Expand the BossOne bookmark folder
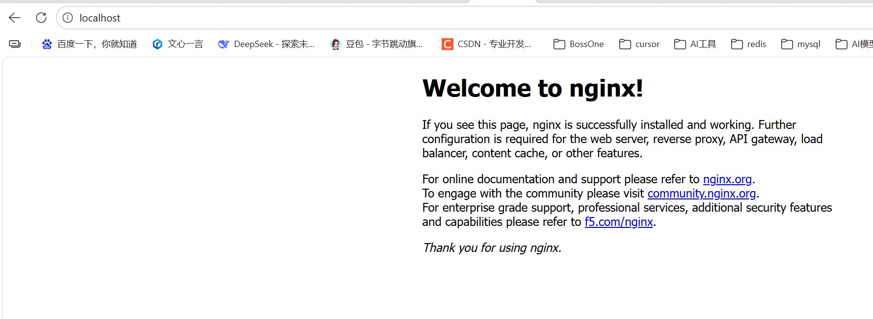Image resolution: width=873 pixels, height=319 pixels. pyautogui.click(x=579, y=44)
